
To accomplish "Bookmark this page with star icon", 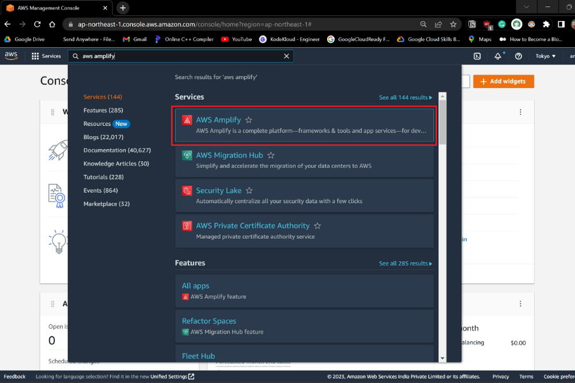I will 453,24.
